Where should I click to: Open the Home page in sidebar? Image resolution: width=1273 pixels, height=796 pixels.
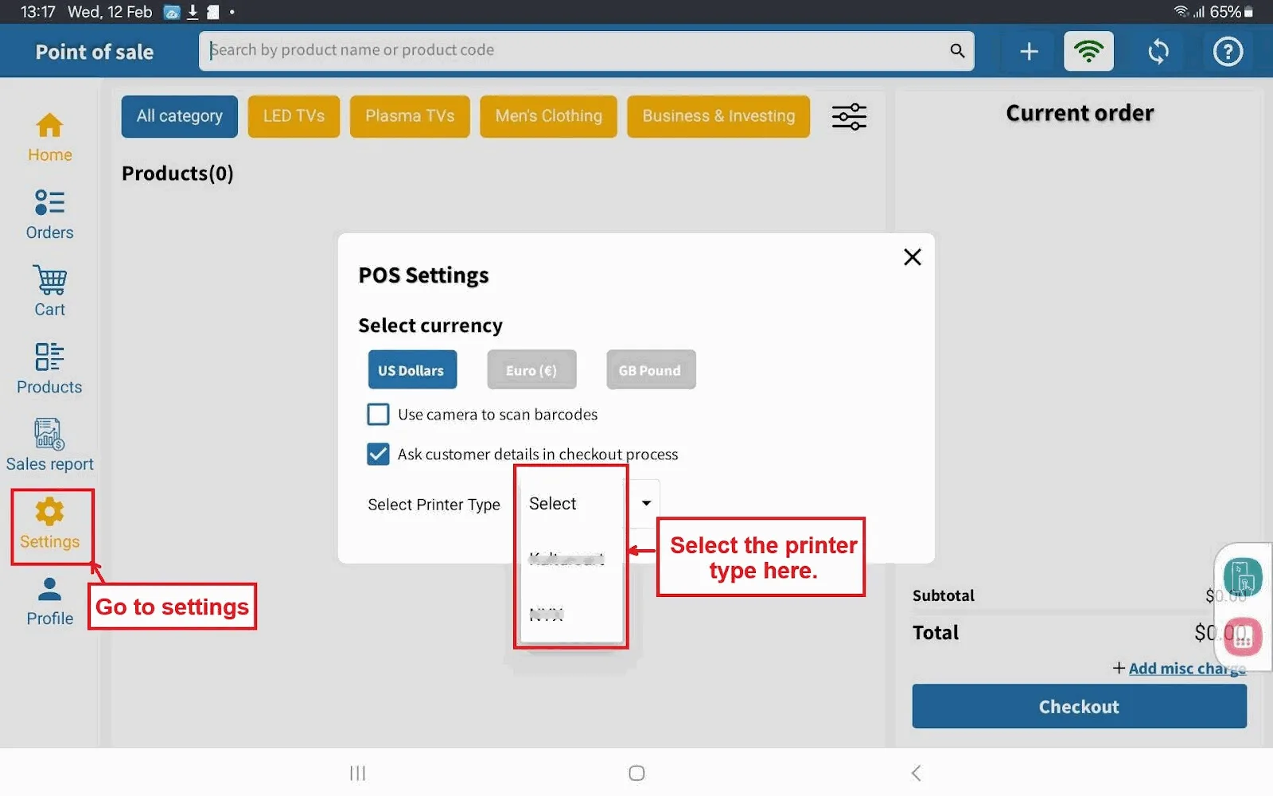click(49, 138)
